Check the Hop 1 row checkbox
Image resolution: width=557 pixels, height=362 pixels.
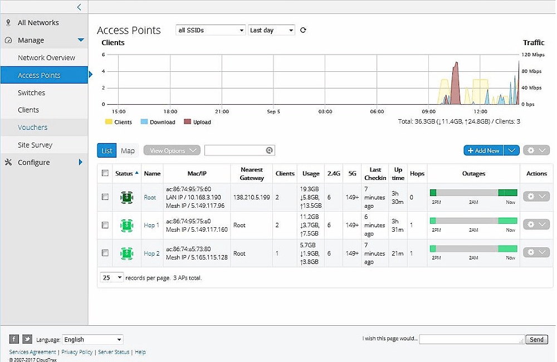(x=105, y=225)
